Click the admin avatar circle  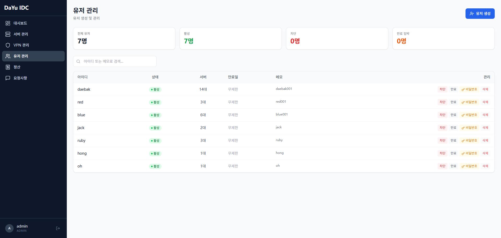click(9, 228)
